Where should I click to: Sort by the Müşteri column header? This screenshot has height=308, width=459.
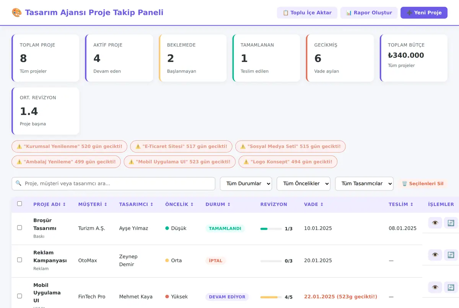click(x=93, y=204)
